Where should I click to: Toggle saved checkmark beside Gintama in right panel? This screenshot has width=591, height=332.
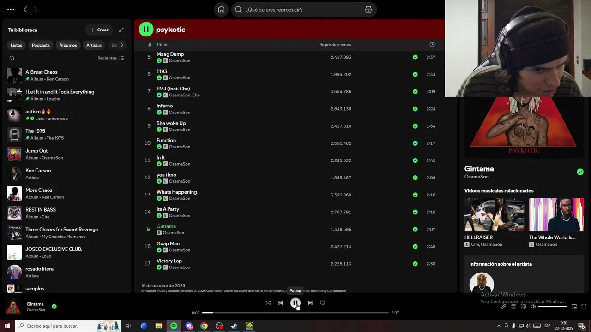pyautogui.click(x=580, y=172)
